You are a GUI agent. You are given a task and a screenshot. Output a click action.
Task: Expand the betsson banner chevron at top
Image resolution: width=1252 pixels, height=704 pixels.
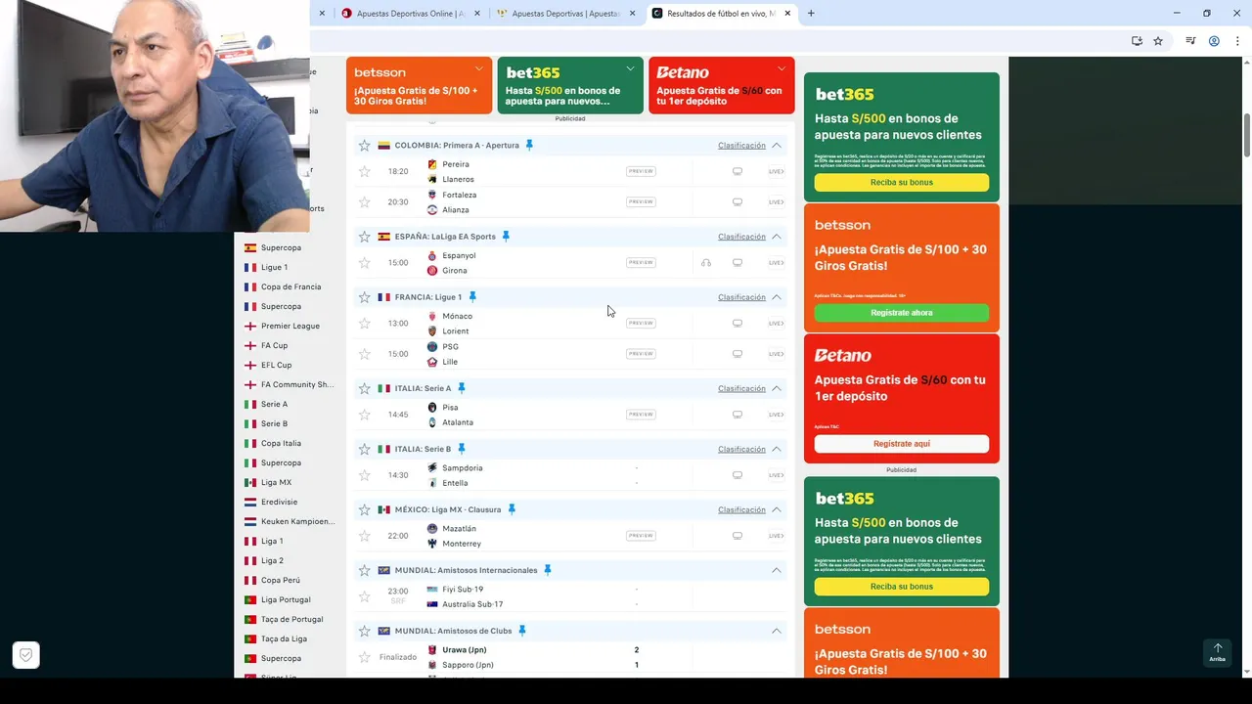pyautogui.click(x=478, y=68)
